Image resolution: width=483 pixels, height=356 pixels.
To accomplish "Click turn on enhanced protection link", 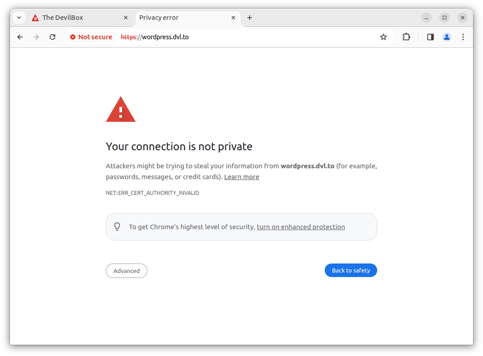I will (x=301, y=227).
